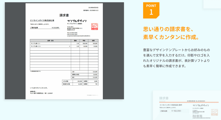Click the 9,090 tax amount
This screenshot has width=221, height=120.
point(96,81)
